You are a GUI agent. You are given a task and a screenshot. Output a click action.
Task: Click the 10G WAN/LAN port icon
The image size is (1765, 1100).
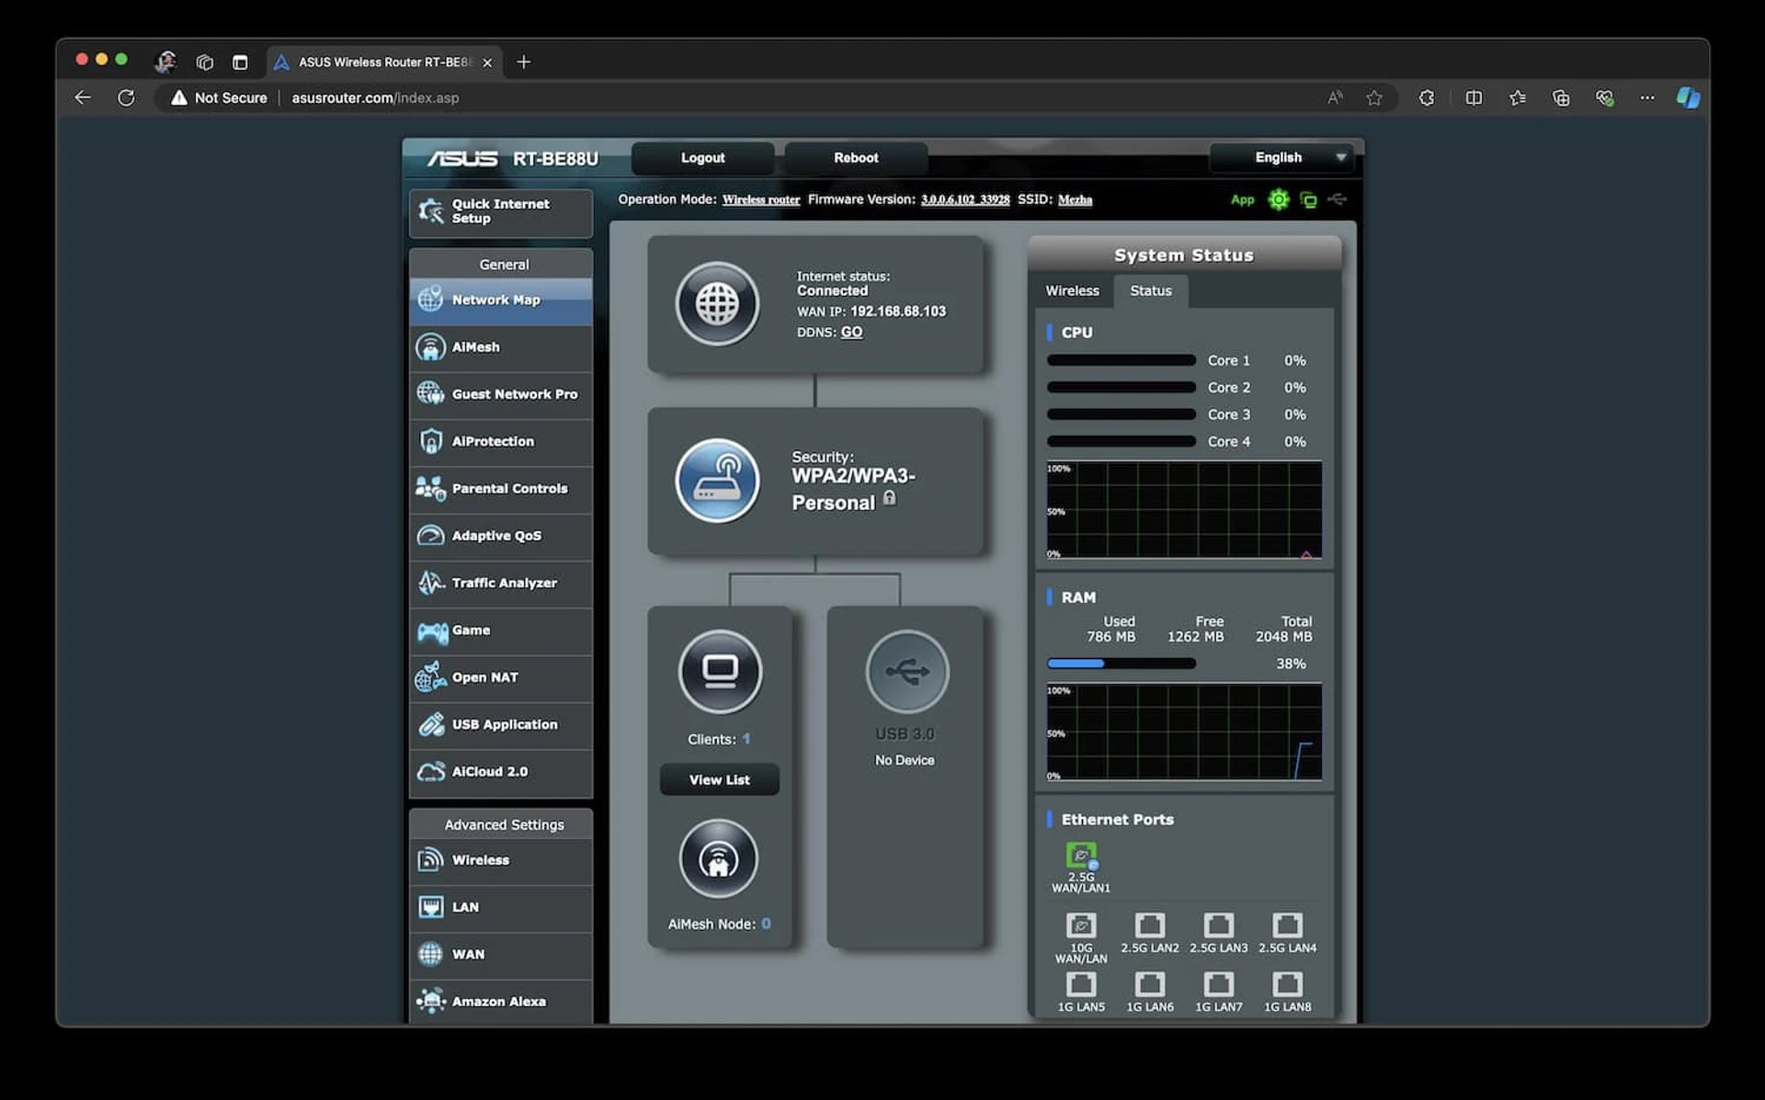point(1081,924)
